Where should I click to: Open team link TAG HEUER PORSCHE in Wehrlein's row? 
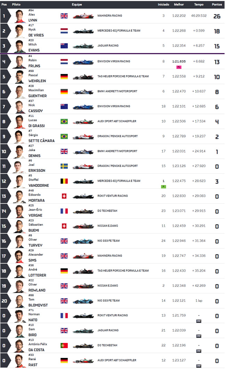tap(123, 76)
